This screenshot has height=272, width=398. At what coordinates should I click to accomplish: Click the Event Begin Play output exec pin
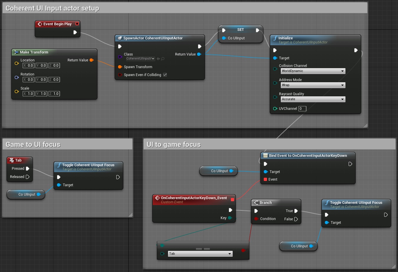[x=75, y=32]
